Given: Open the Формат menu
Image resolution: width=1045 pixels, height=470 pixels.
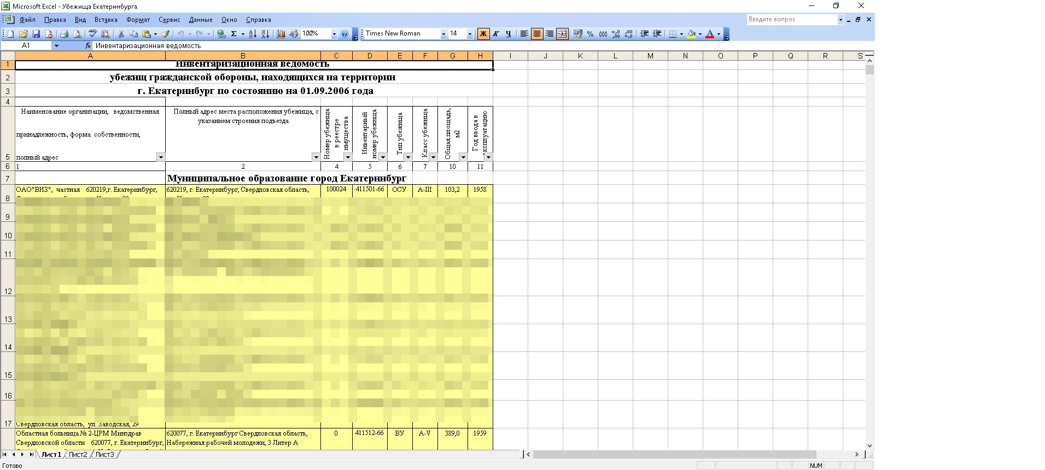Looking at the screenshot, I should (138, 20).
